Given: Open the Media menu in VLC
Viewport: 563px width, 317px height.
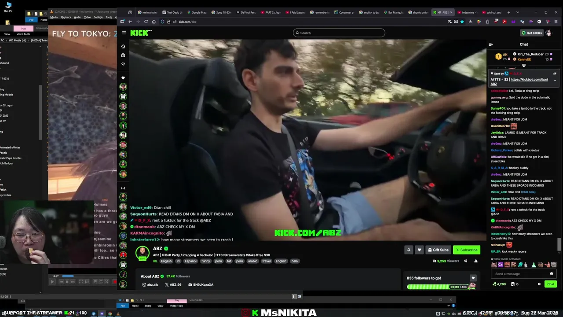Looking at the screenshot, I should click(x=54, y=17).
